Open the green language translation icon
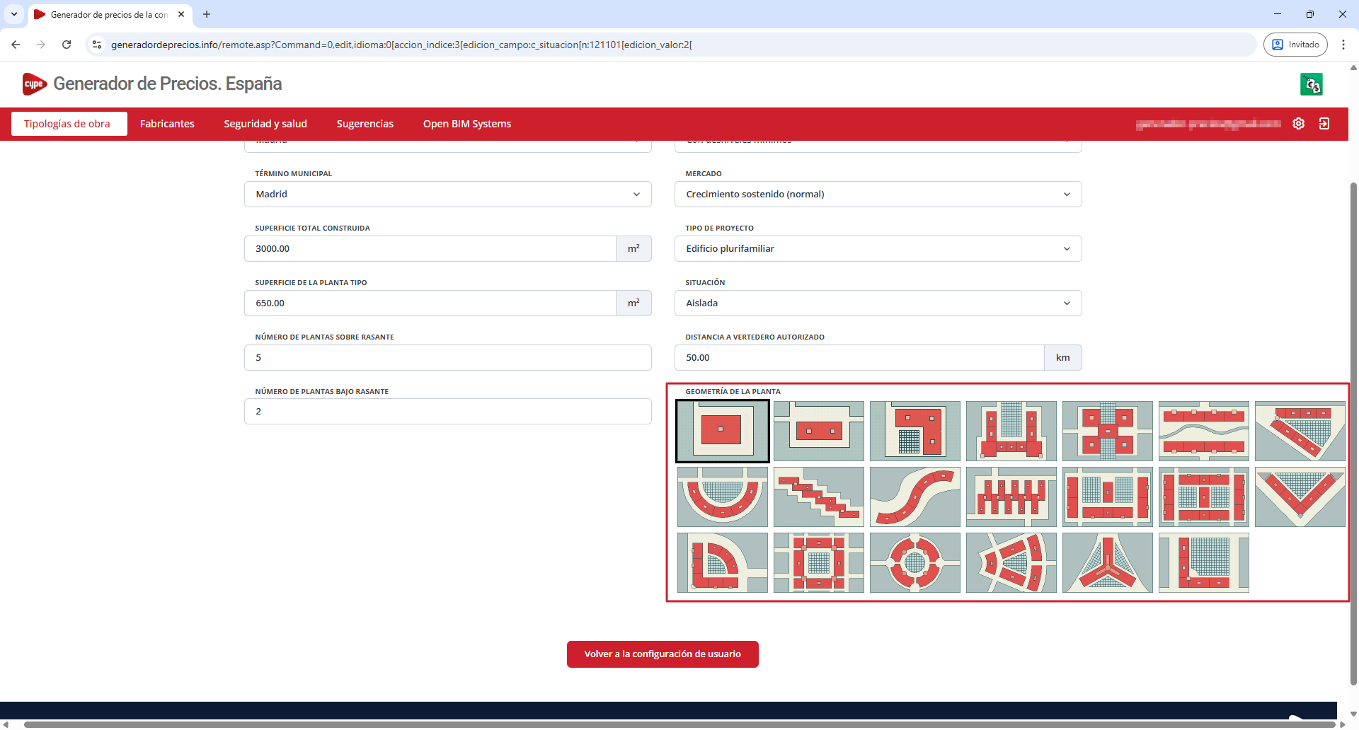 coord(1311,84)
